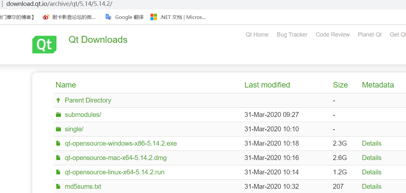Sort listing by Size column header

point(340,85)
